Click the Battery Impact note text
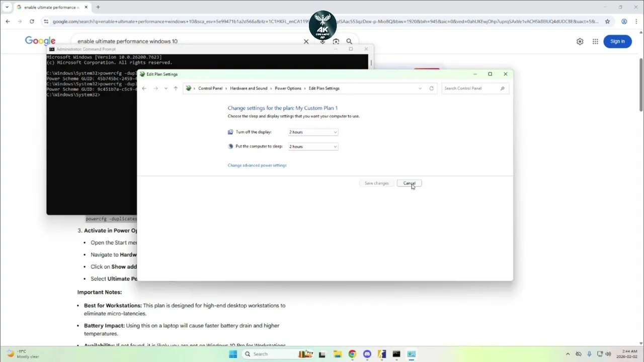This screenshot has width=644, height=362. click(182, 329)
